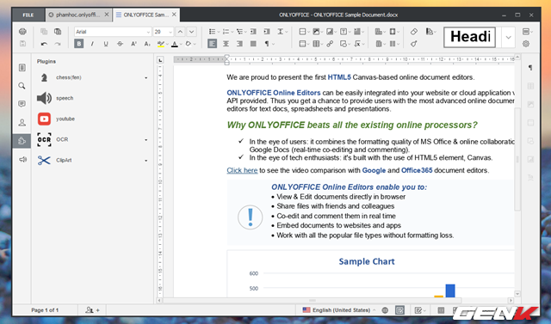Print the document with the printer icon
Viewport: 551px width, 324px height.
[x=22, y=32]
